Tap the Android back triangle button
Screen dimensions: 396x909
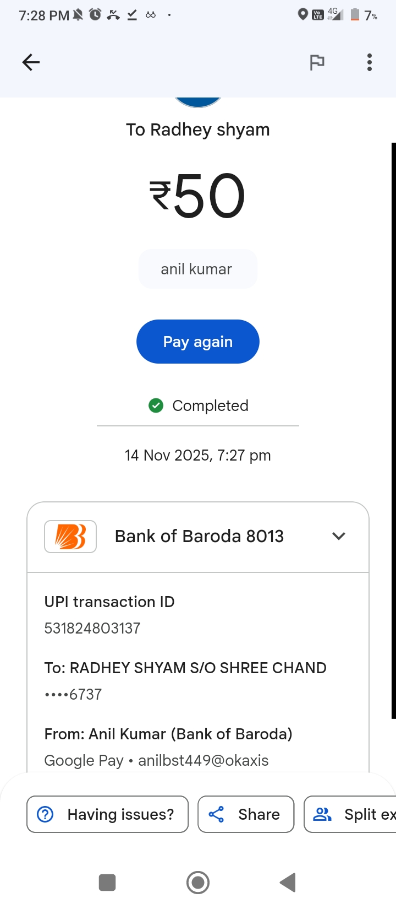click(288, 883)
